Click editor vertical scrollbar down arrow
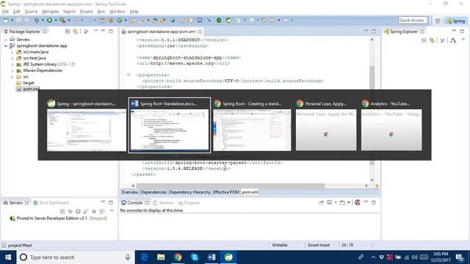The width and height of the screenshot is (470, 264). (372, 180)
